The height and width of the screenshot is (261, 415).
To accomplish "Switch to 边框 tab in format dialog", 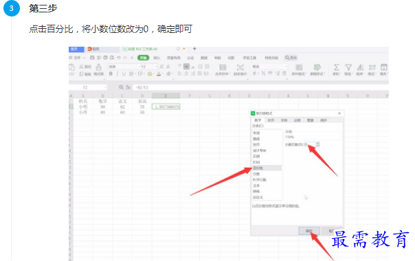I will 298,120.
